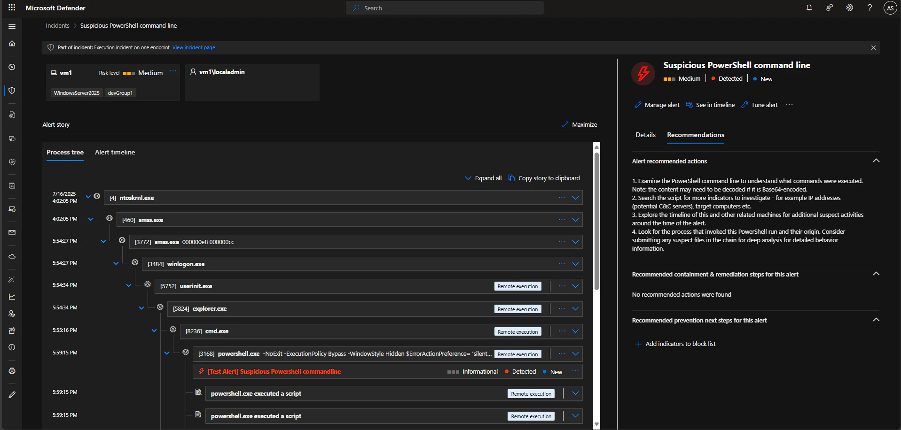Image resolution: width=901 pixels, height=430 pixels.
Task: Open more options for the explorer.exe row
Action: [x=562, y=308]
